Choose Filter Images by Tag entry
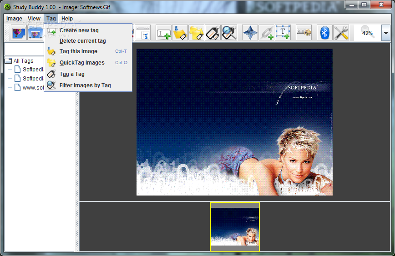The image size is (395, 256). point(88,85)
